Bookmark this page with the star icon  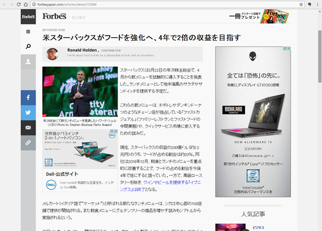click(301, 4)
